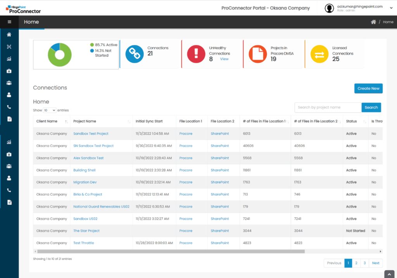Toggle the hamburger sidebar menu
This screenshot has width=397, height=278.
click(9, 22)
